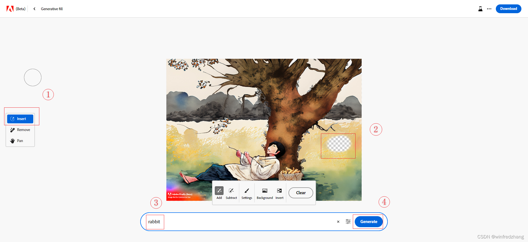
Task: Invert the selection
Action: (279, 193)
